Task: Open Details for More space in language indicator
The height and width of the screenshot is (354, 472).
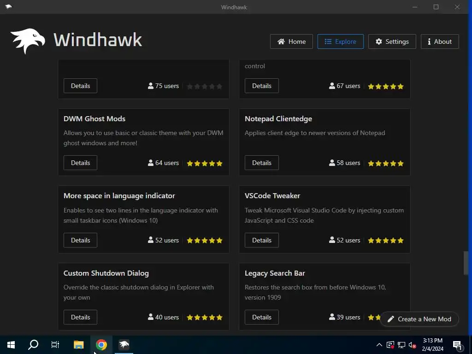Action: pyautogui.click(x=80, y=240)
